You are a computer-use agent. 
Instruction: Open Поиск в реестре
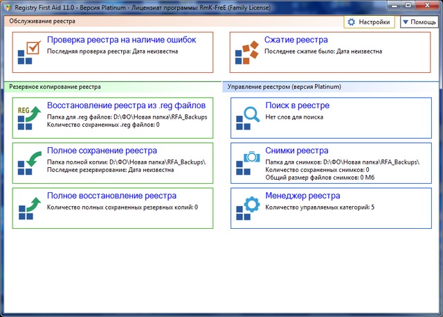click(x=297, y=105)
